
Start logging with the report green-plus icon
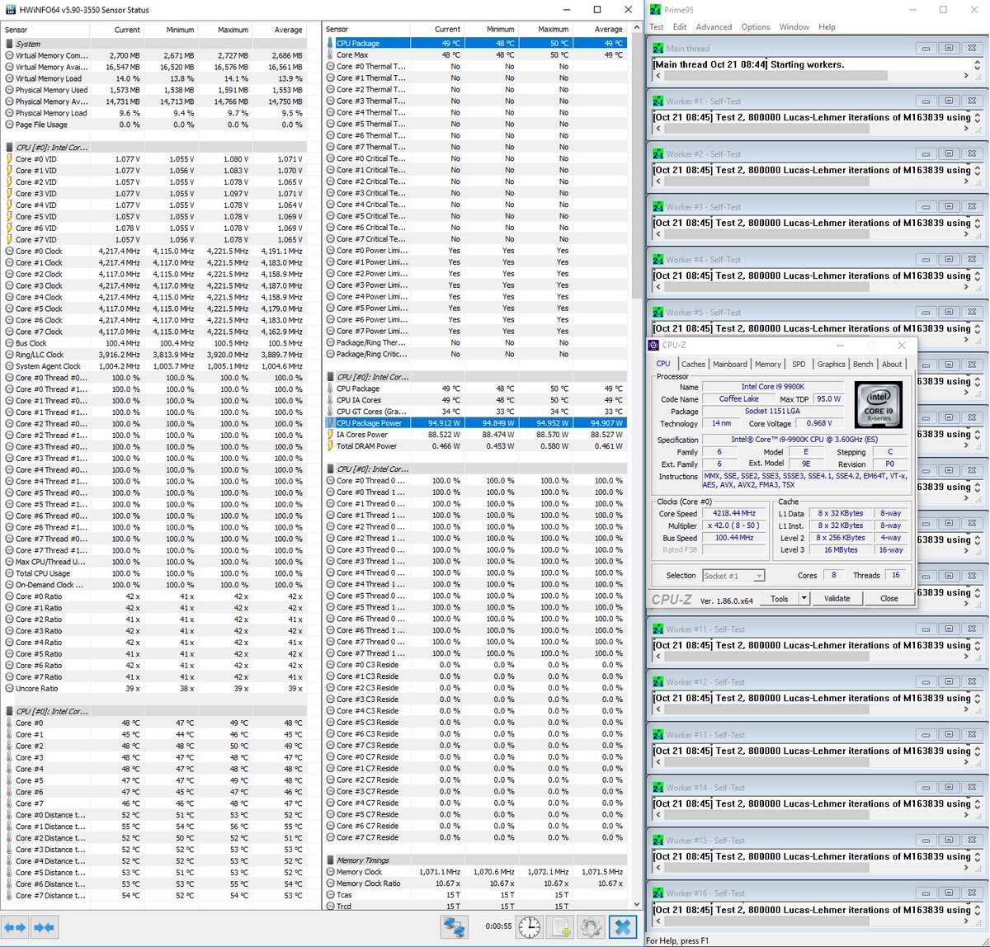pos(561,926)
